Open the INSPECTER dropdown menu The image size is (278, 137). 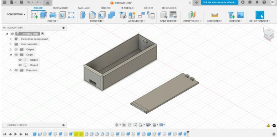pos(214,21)
